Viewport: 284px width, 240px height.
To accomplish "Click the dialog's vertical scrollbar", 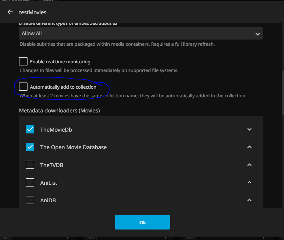I will (282, 93).
